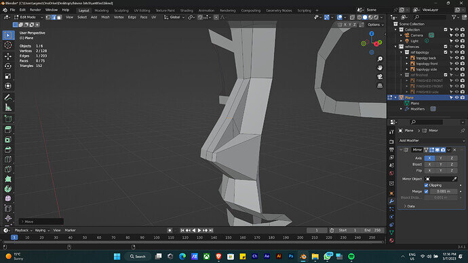Screen dimensions: 468x263
Task: Open the Modifier properties wrench tab
Action: (391, 201)
